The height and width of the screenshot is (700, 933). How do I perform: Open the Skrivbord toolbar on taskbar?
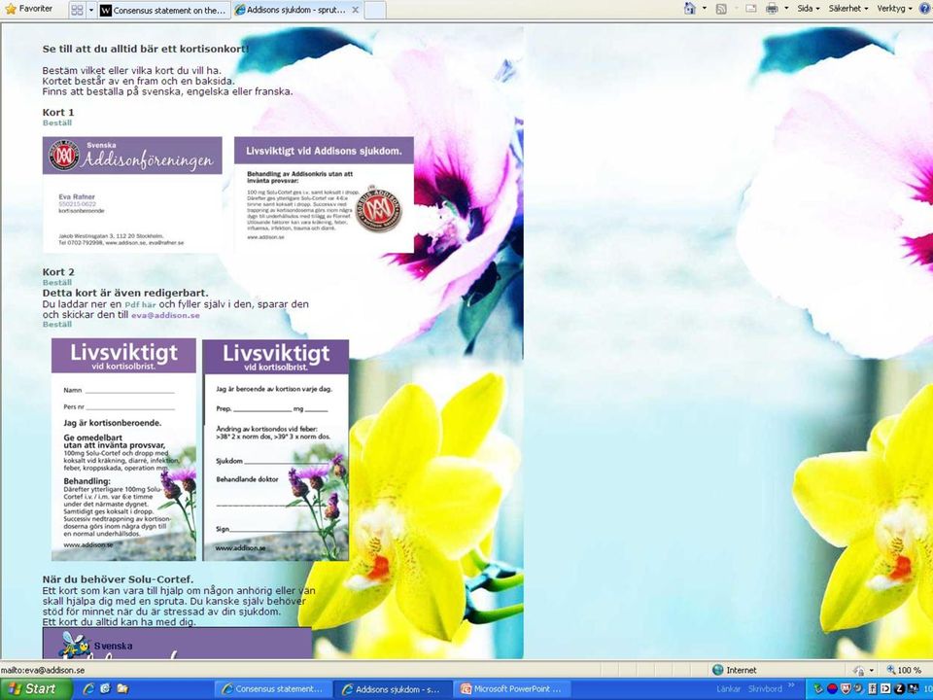point(765,688)
